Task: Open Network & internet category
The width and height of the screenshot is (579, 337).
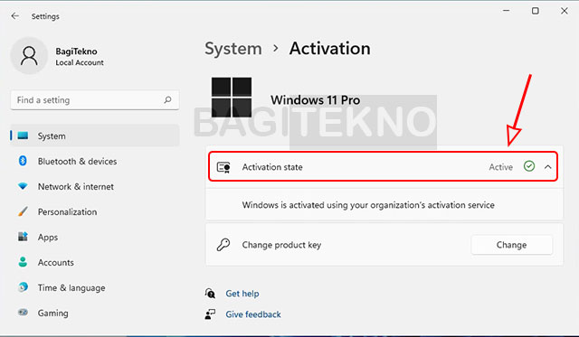Action: [x=95, y=186]
